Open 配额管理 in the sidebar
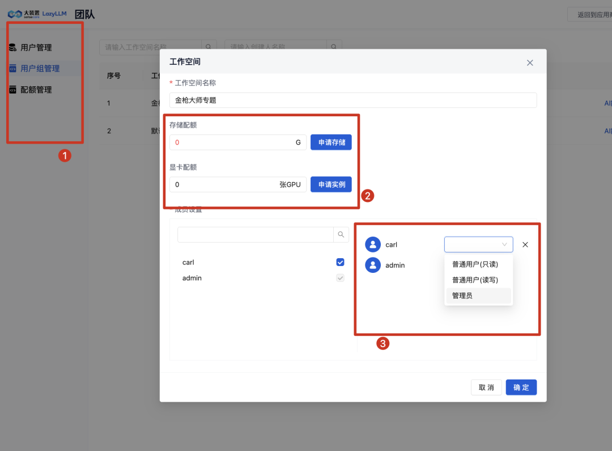The width and height of the screenshot is (612, 451). click(x=36, y=90)
